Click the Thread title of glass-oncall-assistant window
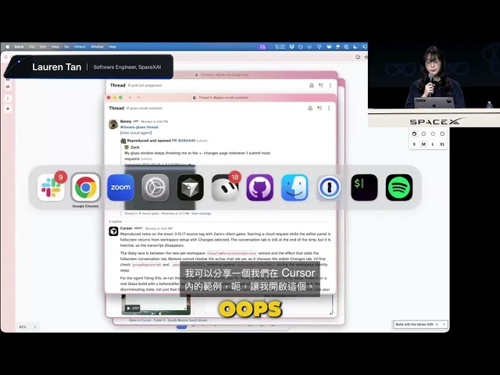 click(116, 108)
